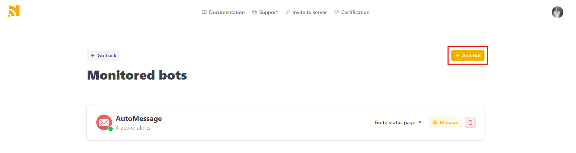Viewport: 576px width, 153px height.
Task: Click the book icon beside Documentation
Action: point(204,12)
